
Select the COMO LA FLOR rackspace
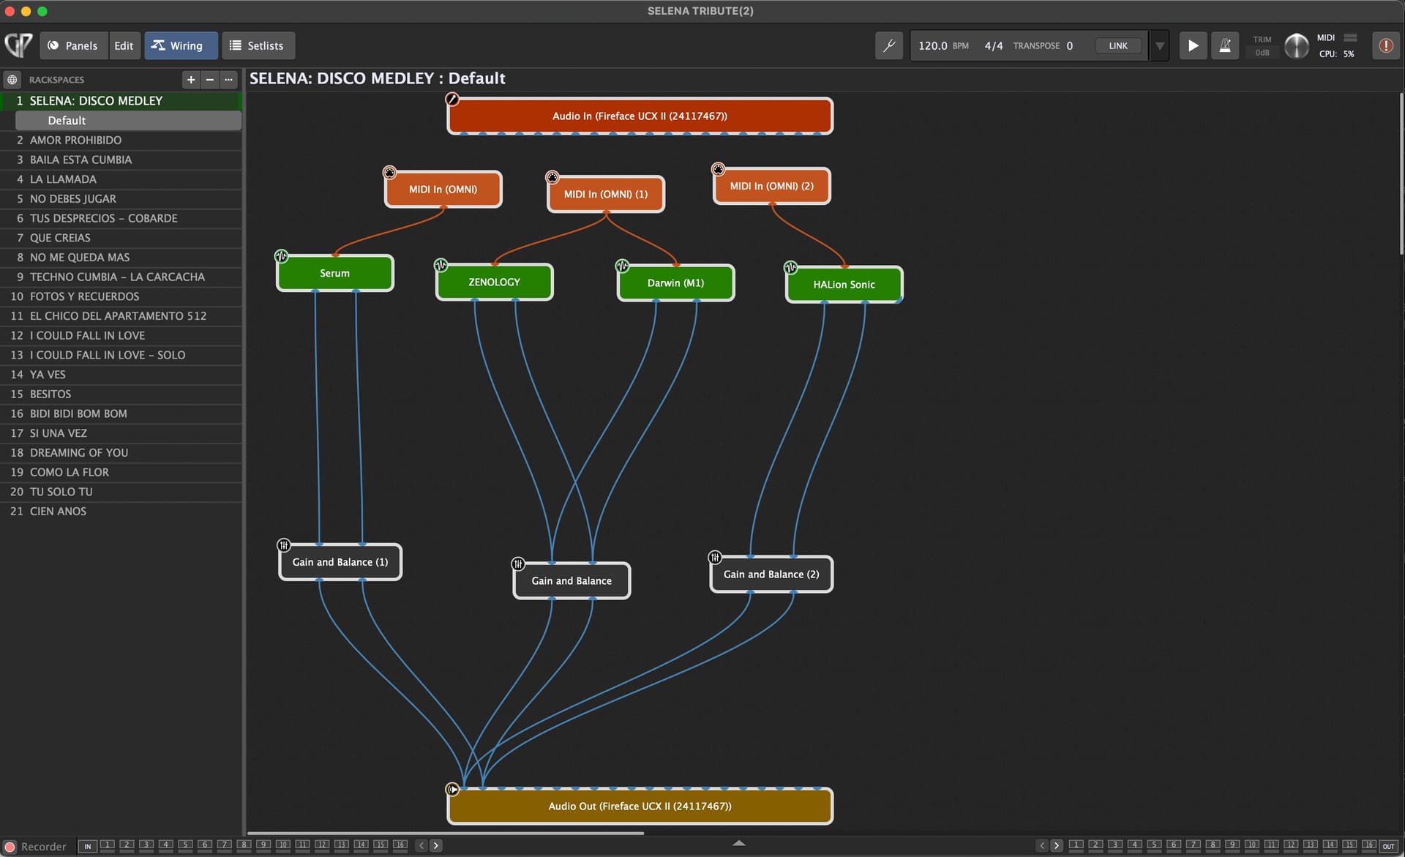click(x=121, y=472)
